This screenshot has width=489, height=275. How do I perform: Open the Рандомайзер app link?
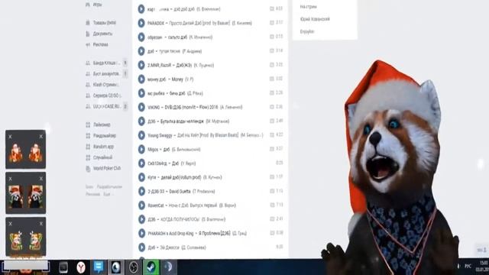coord(105,136)
